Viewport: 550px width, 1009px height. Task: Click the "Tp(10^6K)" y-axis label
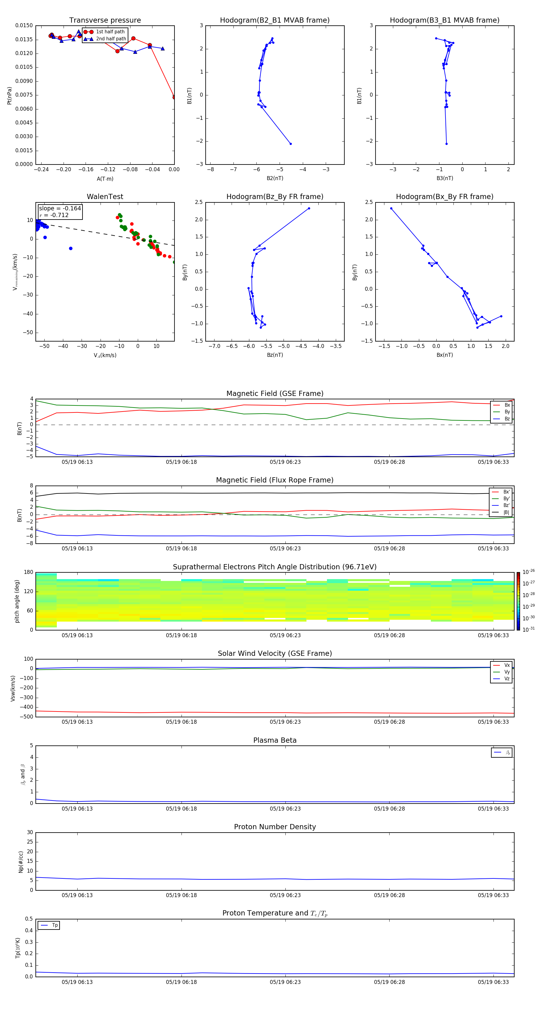point(18,948)
